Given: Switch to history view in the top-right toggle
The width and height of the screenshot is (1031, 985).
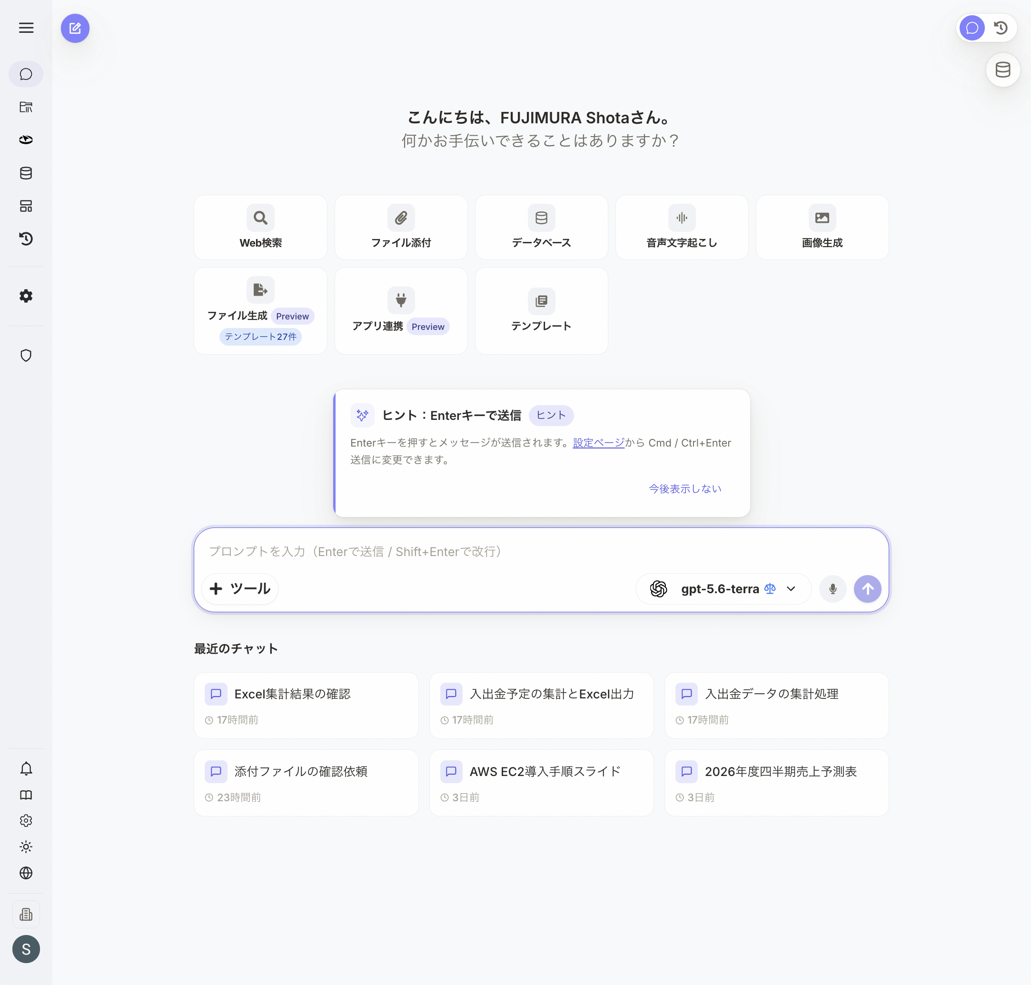Looking at the screenshot, I should 1001,28.
